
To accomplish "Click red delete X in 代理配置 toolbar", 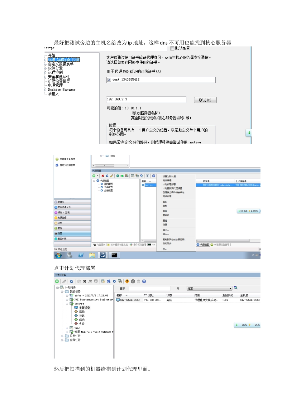I will [x=103, y=176].
